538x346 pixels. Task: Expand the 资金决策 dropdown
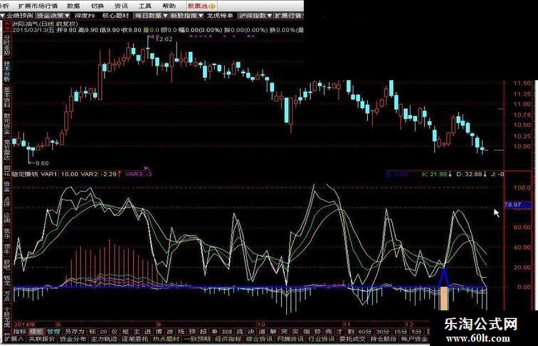[53, 15]
